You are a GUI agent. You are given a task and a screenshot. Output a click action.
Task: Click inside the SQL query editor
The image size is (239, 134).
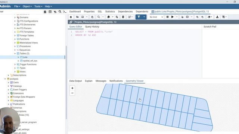click(138, 53)
